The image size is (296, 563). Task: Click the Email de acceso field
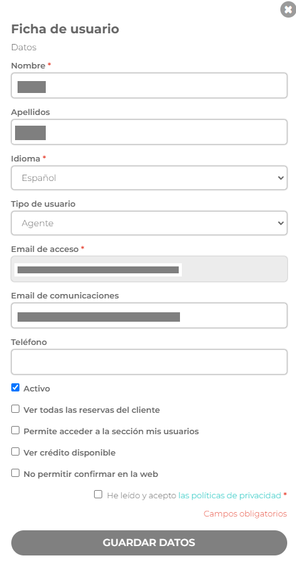149,269
